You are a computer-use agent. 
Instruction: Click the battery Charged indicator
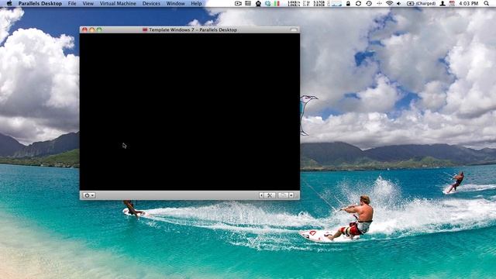pos(421,3)
